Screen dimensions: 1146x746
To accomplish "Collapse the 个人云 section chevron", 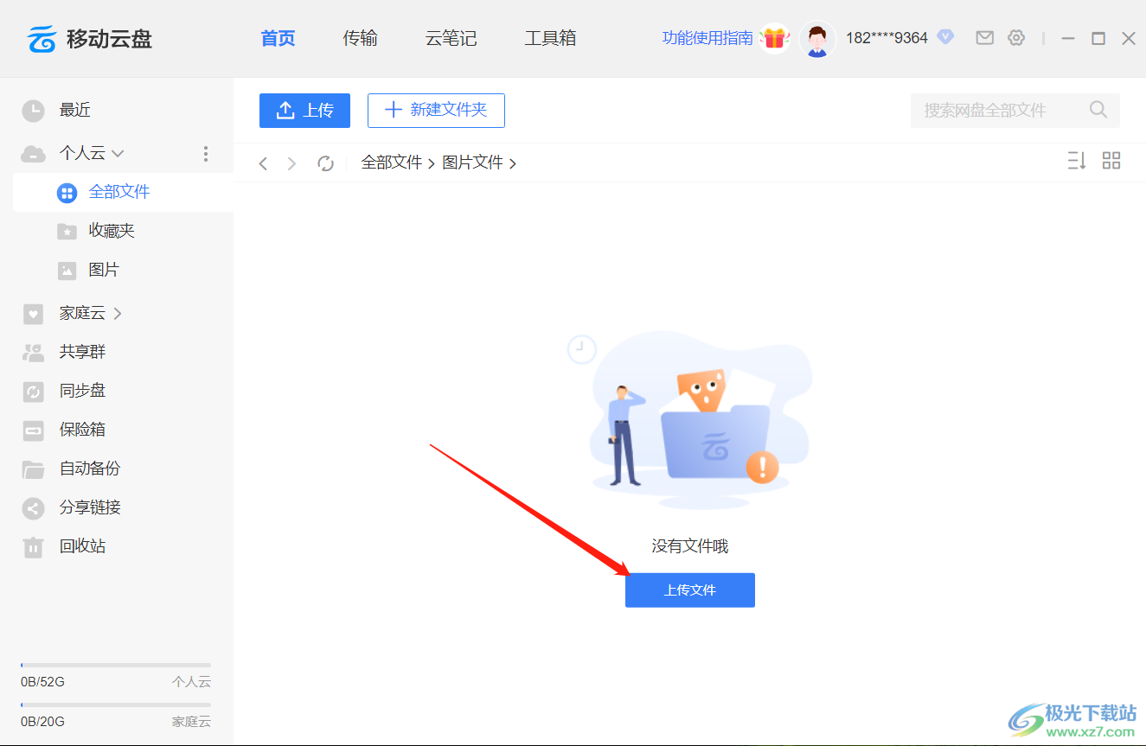I will click(x=118, y=154).
